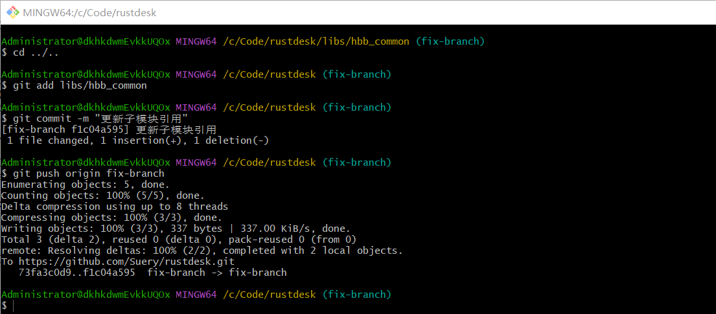
Task: Click 'Compressing objects: 100% (3/3)' line
Action: coord(112,218)
